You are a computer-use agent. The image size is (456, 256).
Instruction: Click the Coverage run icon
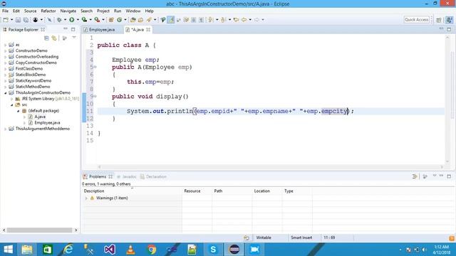pos(84,20)
